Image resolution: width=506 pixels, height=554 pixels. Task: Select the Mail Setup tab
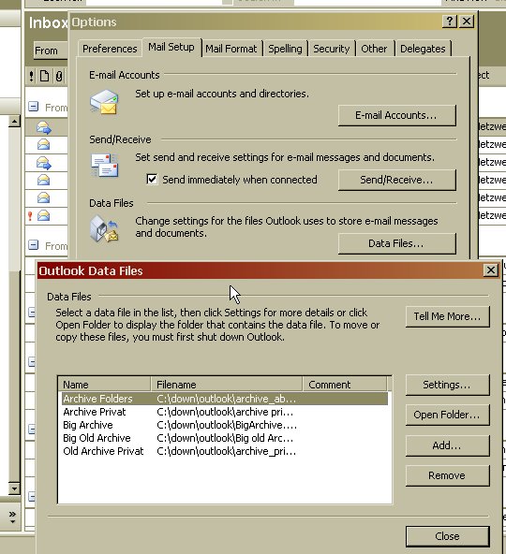point(171,47)
